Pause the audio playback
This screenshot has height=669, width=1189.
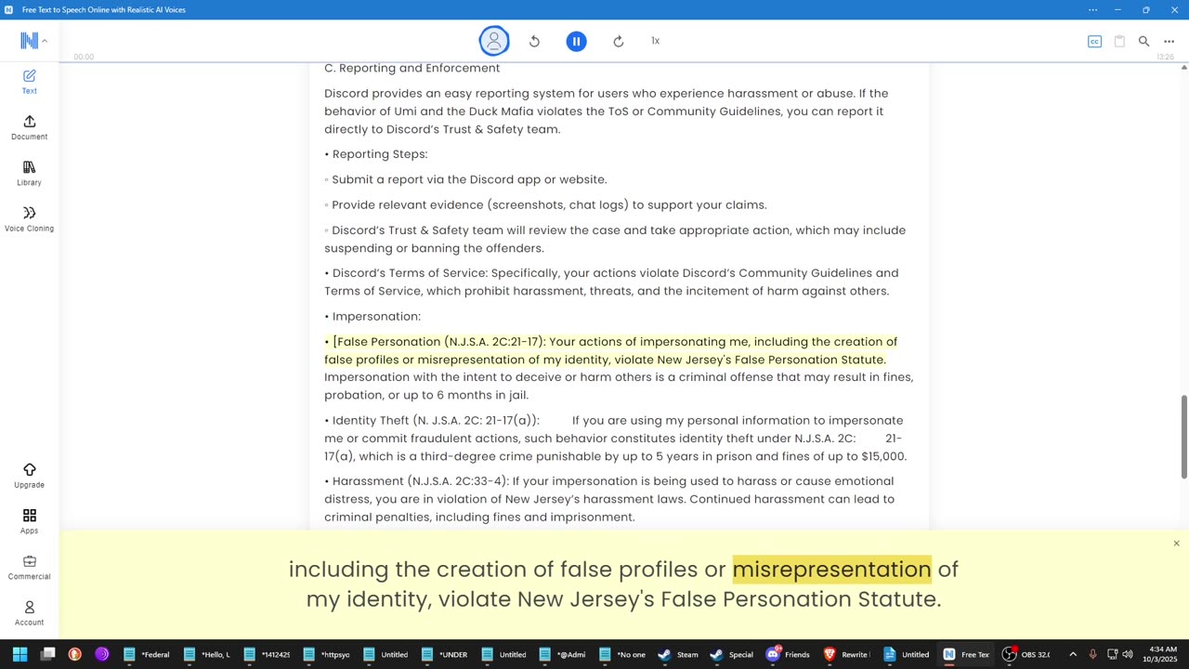pos(576,41)
